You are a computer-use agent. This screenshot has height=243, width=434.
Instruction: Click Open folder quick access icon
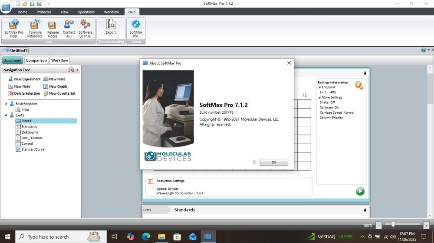pos(25,3)
